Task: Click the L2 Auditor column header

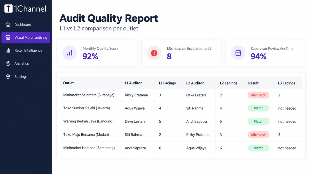Action: (195, 83)
